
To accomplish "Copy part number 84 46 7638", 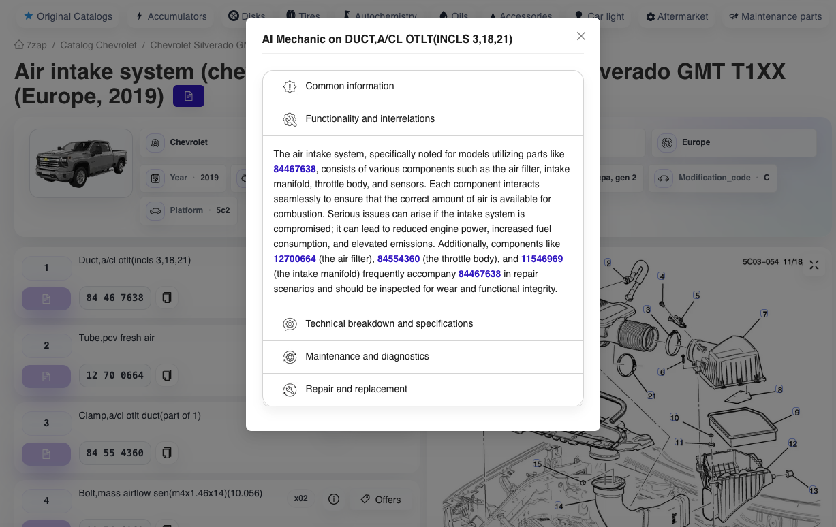I will tap(166, 298).
